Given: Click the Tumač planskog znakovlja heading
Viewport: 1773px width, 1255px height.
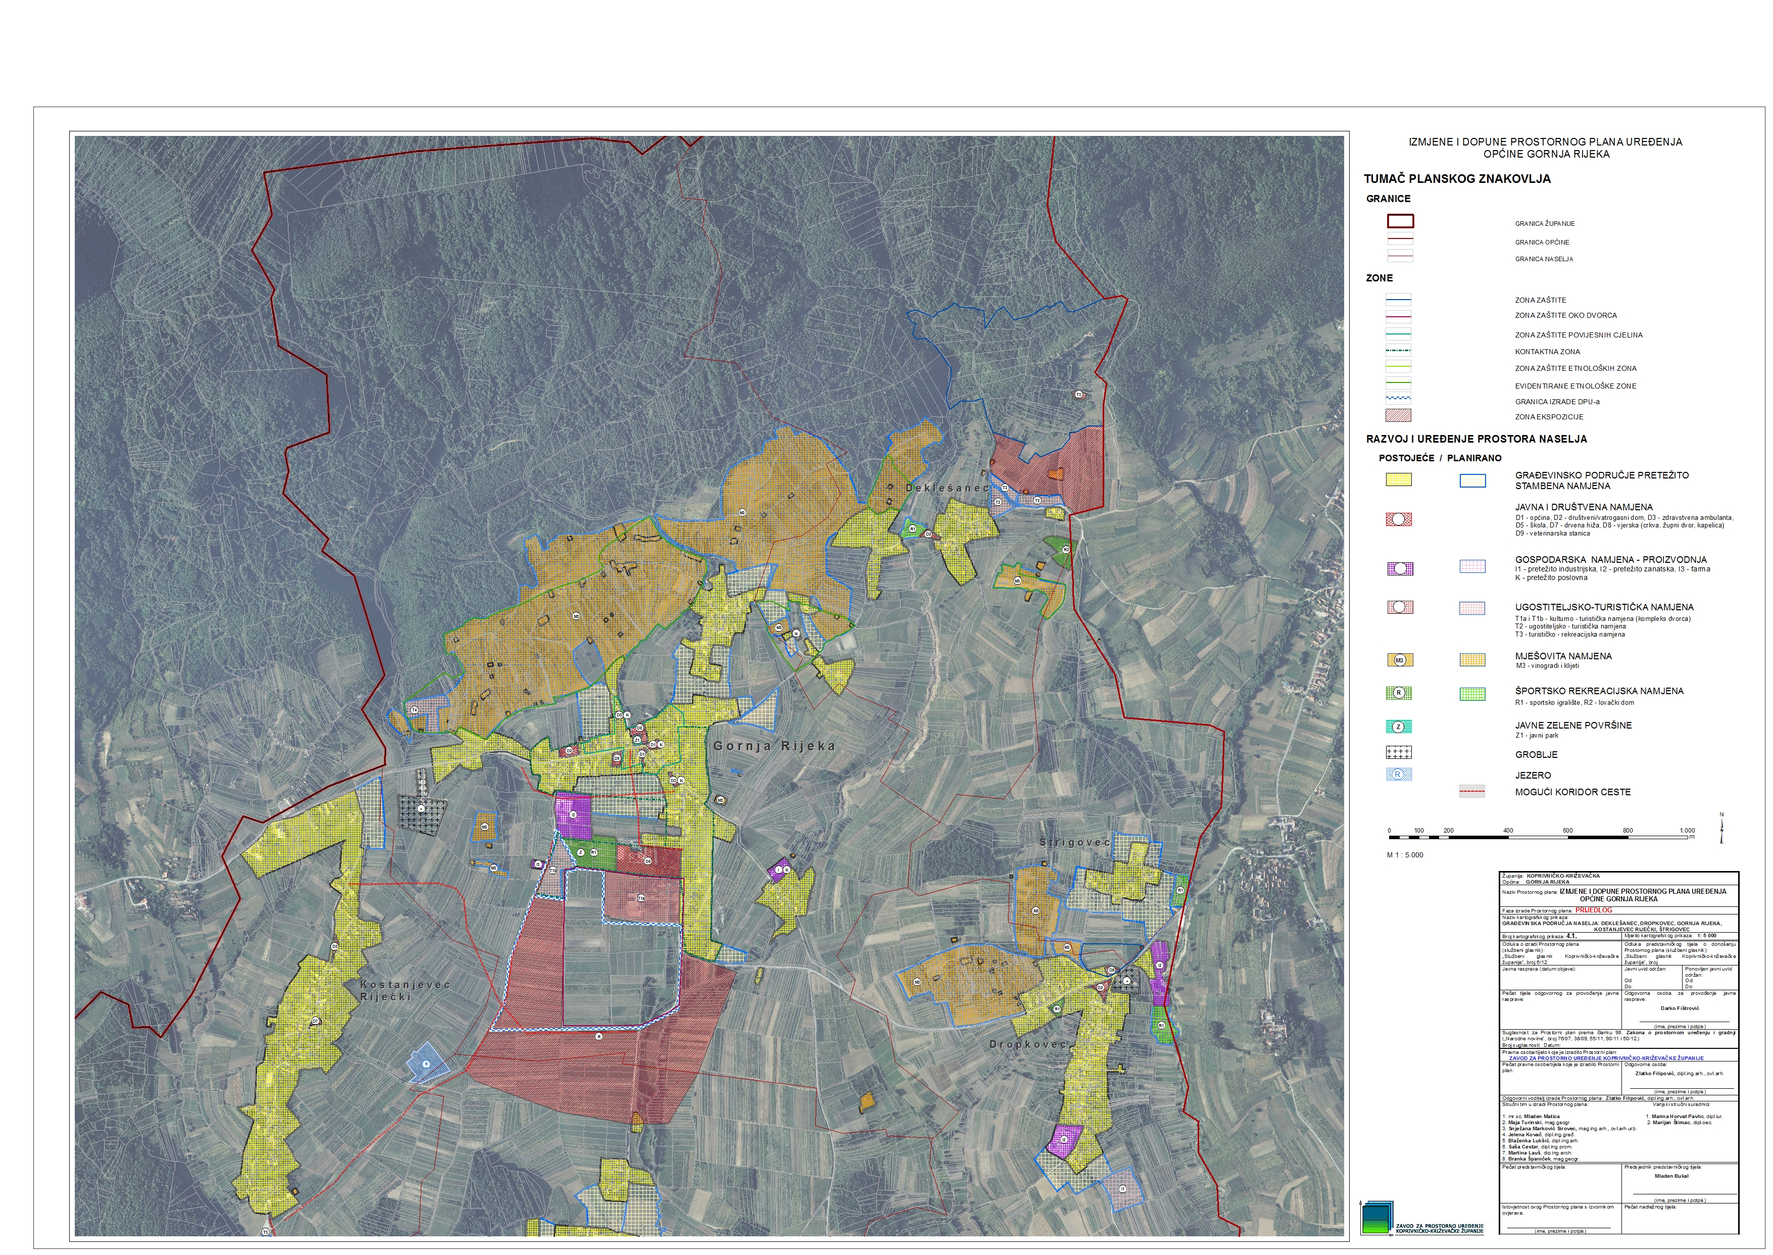Looking at the screenshot, I should click(x=1457, y=178).
